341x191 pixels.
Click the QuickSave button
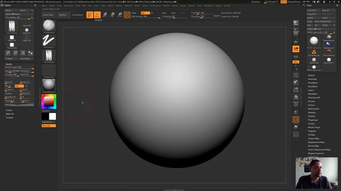(x=256, y=2)
